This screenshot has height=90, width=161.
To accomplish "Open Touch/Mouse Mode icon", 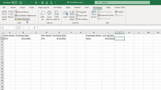I will tap(36, 2).
